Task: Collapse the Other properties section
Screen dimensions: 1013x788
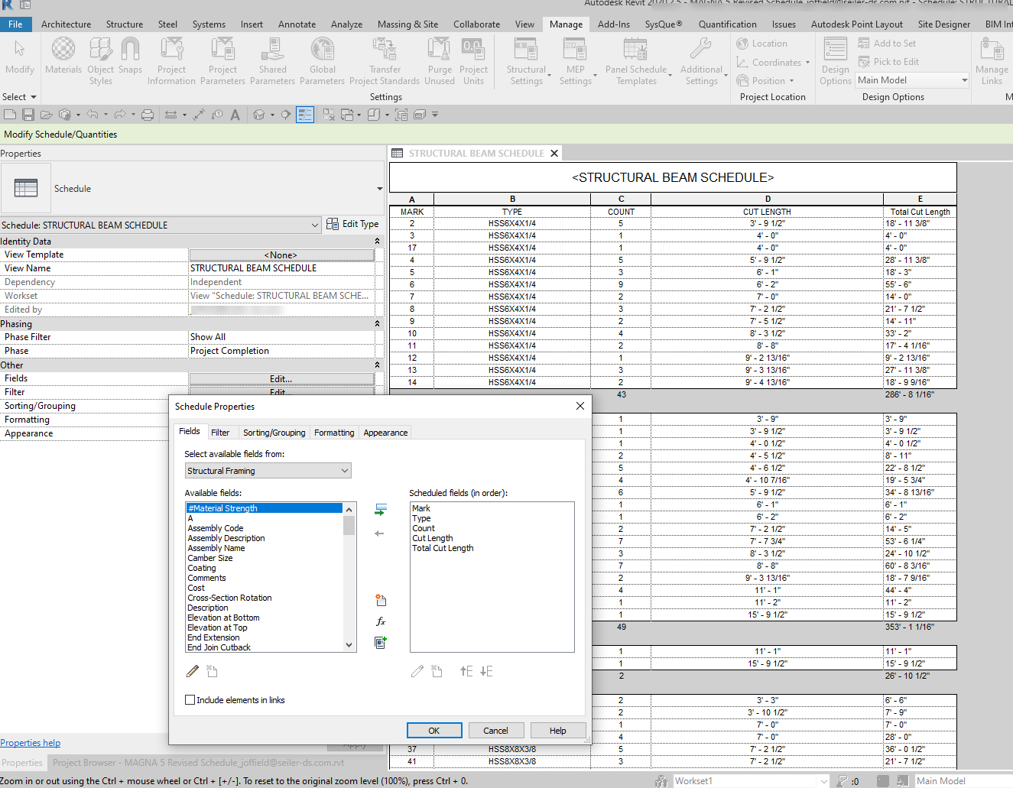Action: [377, 365]
